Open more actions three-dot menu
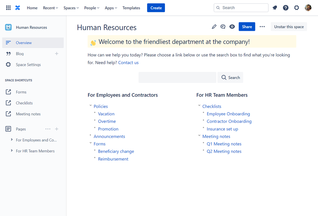Screen dimensions: 318x216 (262, 27)
